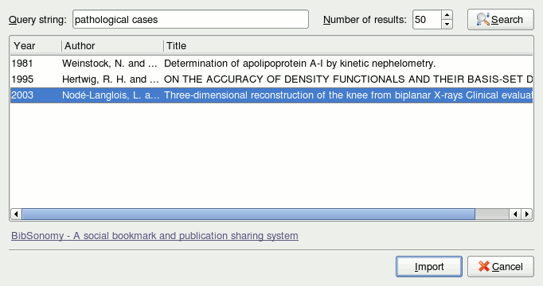Click the Number of results value field

427,19
